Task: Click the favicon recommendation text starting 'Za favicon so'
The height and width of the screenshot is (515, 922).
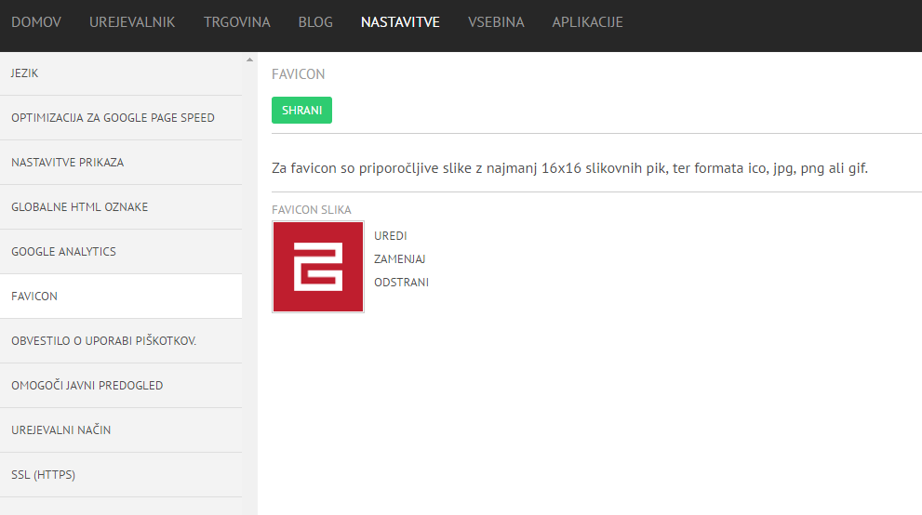Action: click(x=569, y=168)
